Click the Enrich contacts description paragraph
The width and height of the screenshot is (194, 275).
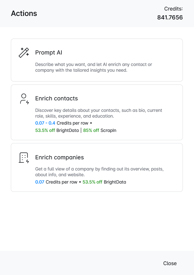(x=98, y=113)
